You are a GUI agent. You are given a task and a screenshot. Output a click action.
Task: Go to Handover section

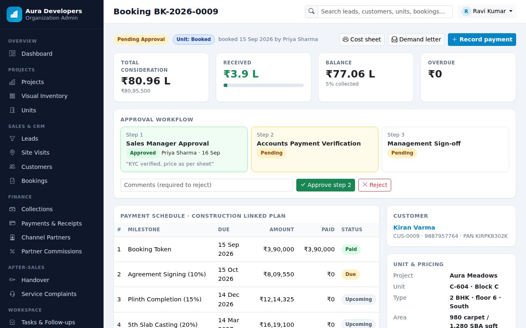52,280
